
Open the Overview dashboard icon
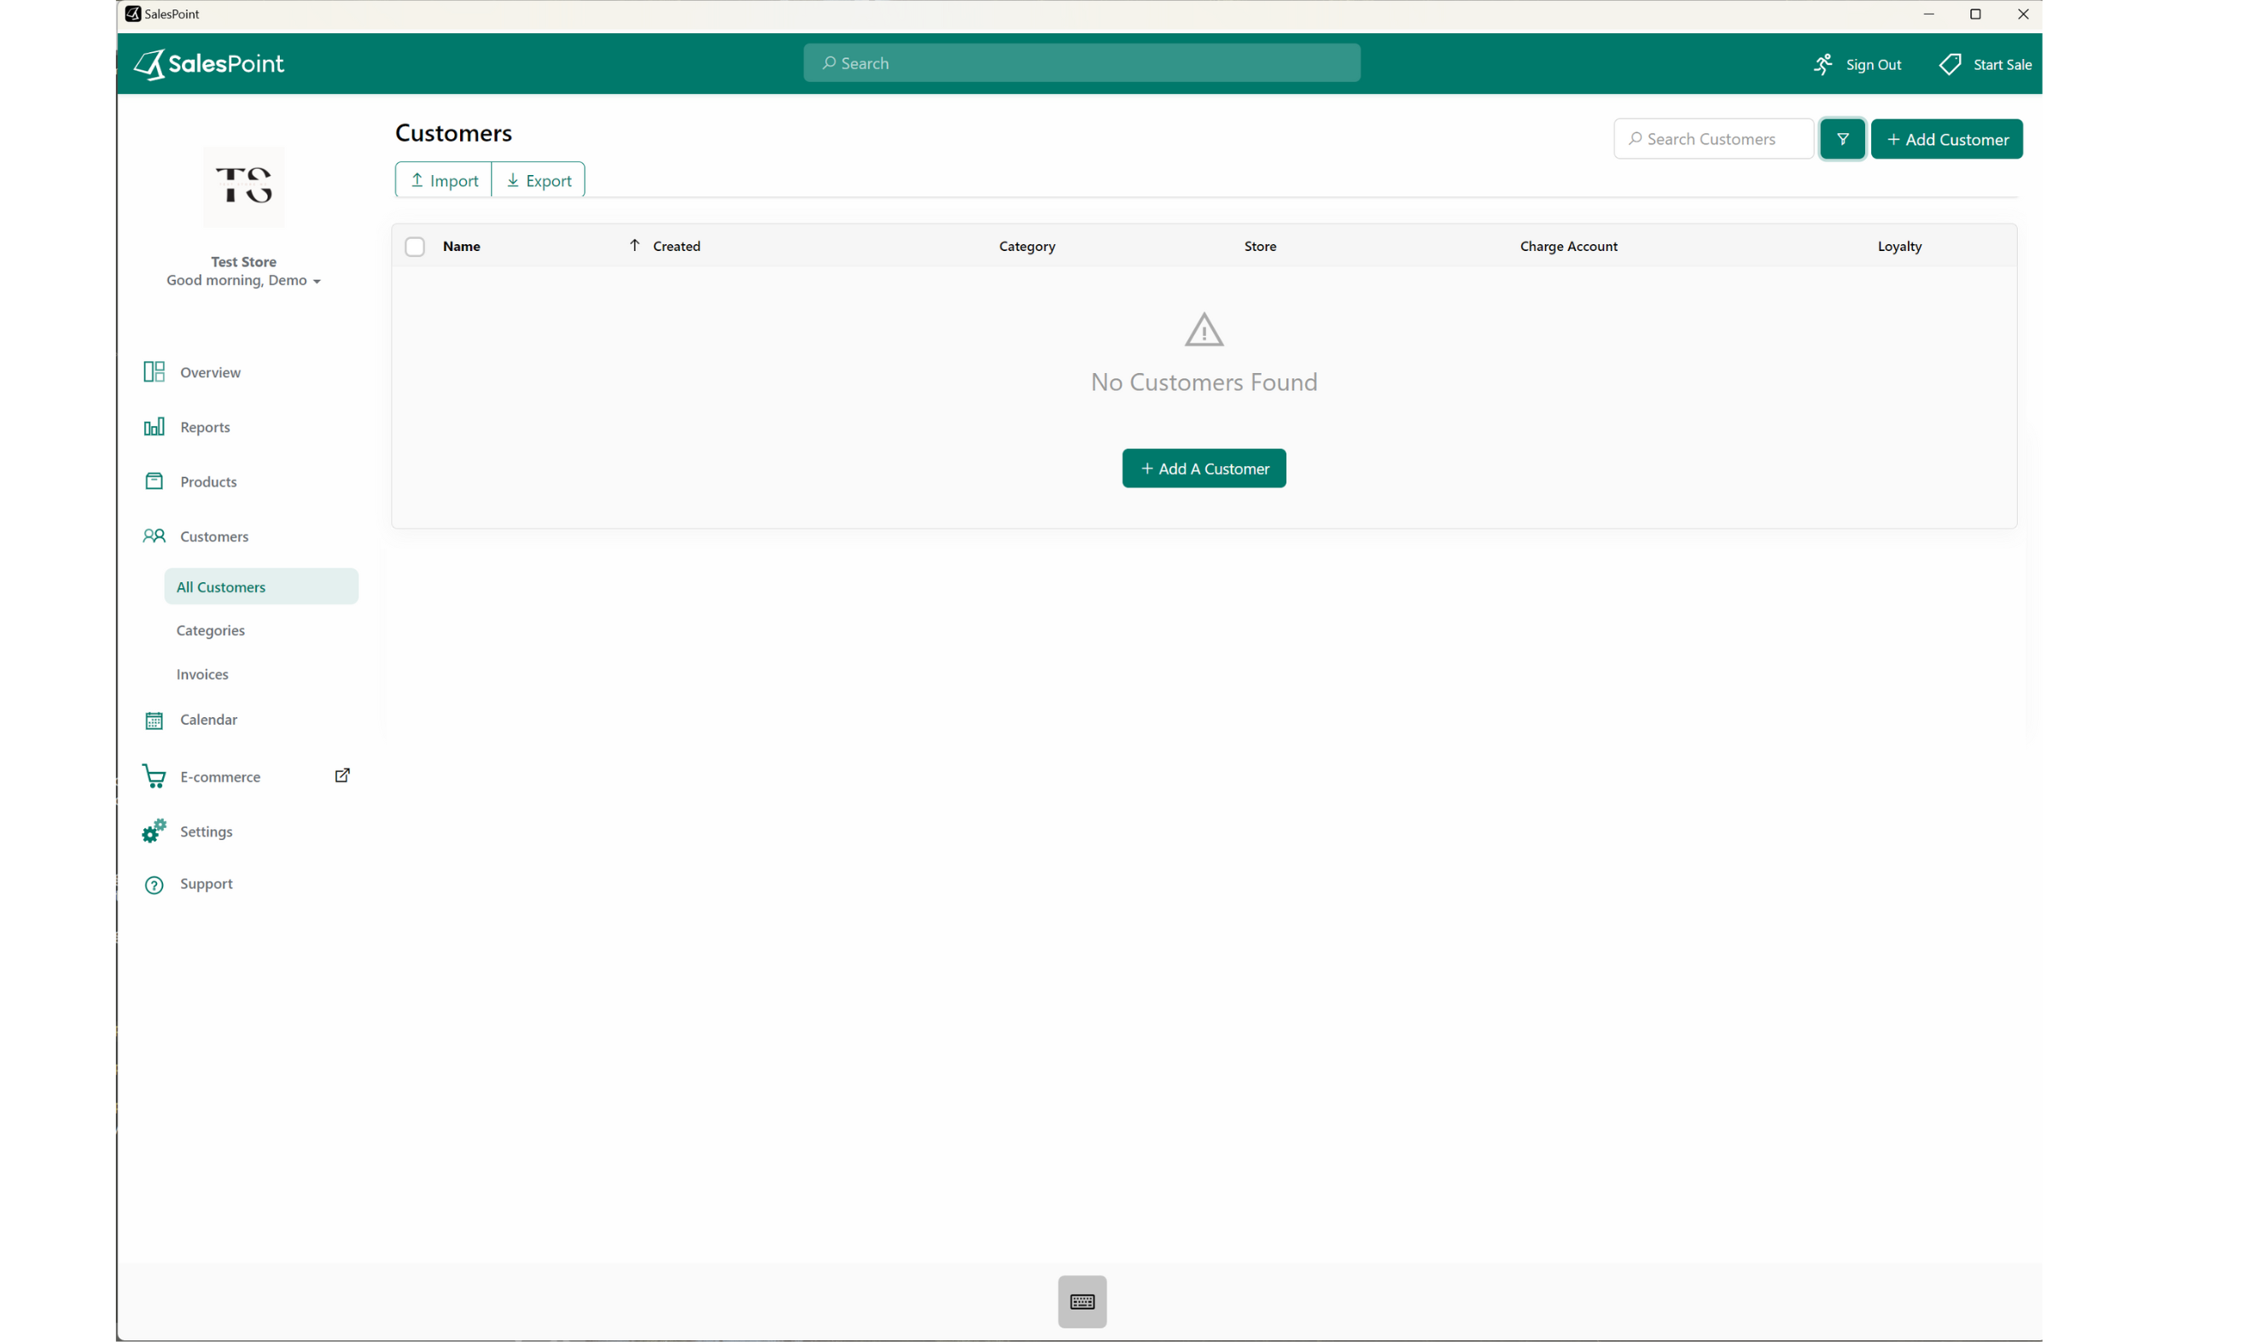pyautogui.click(x=153, y=371)
